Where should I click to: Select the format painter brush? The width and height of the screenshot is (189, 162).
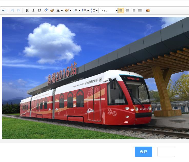pyautogui.click(x=52, y=11)
